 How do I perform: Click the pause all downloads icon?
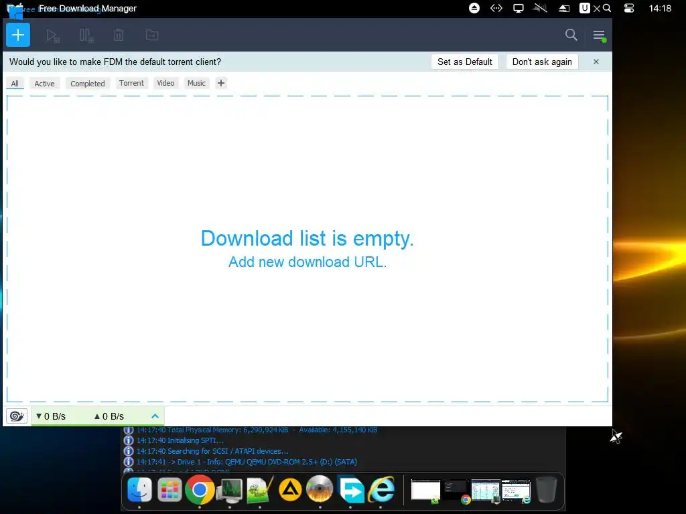click(86, 35)
